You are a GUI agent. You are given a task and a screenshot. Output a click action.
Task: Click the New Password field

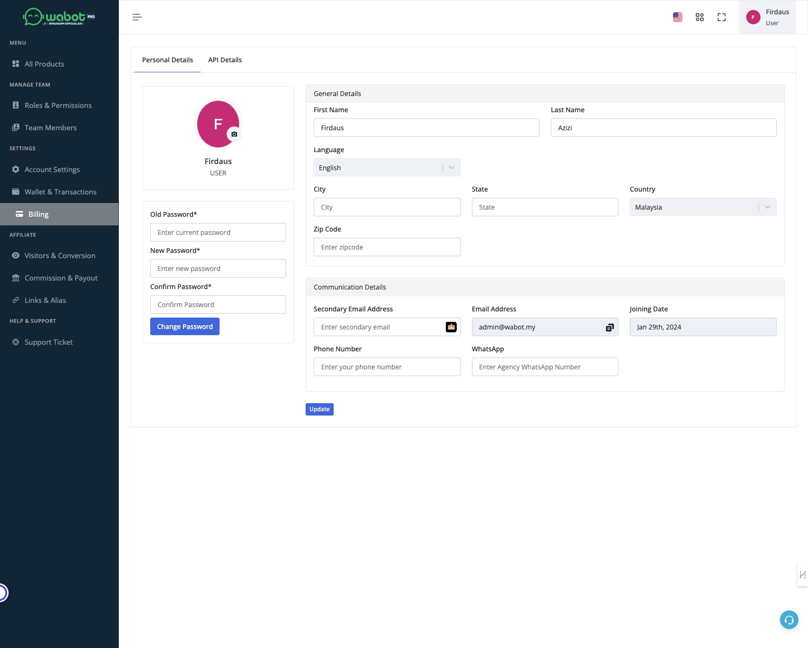coord(218,268)
